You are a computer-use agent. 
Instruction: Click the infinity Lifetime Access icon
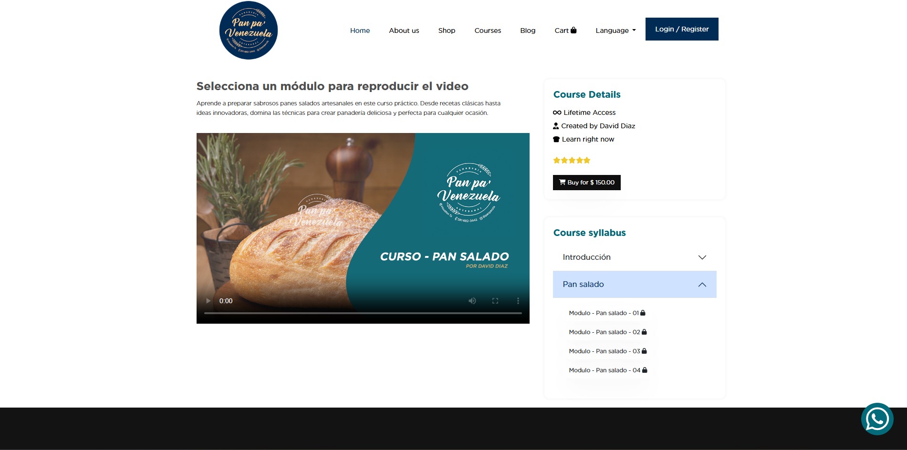[x=557, y=112]
